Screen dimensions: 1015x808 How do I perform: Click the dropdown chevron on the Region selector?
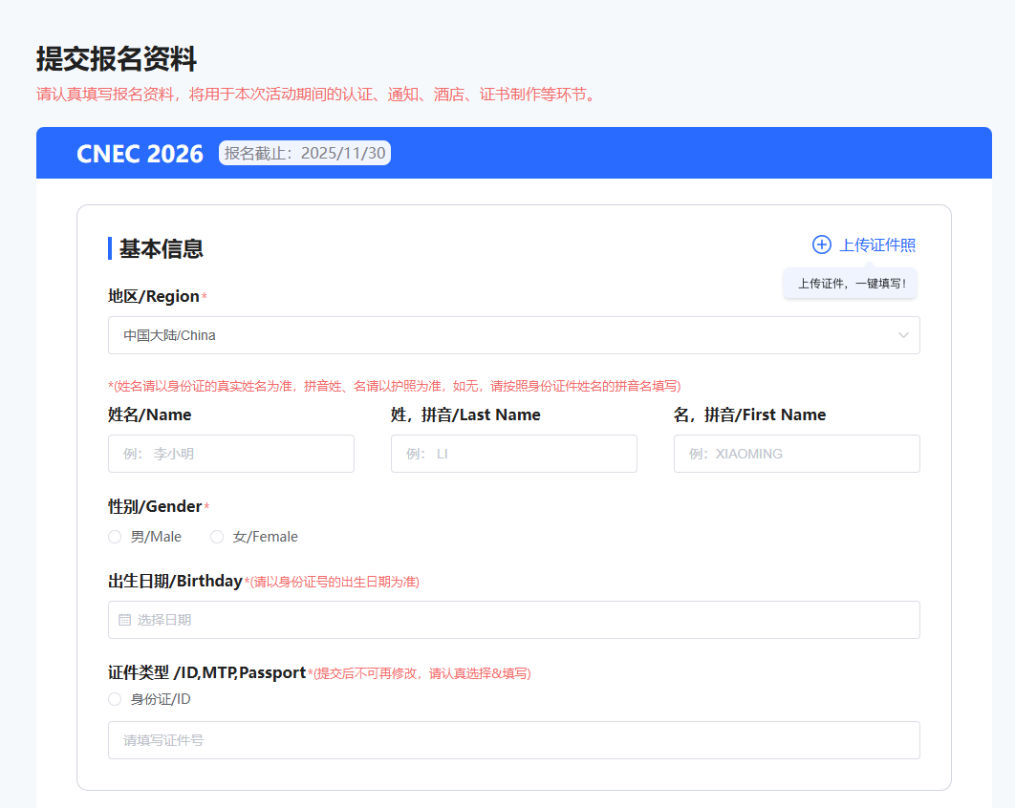point(902,335)
